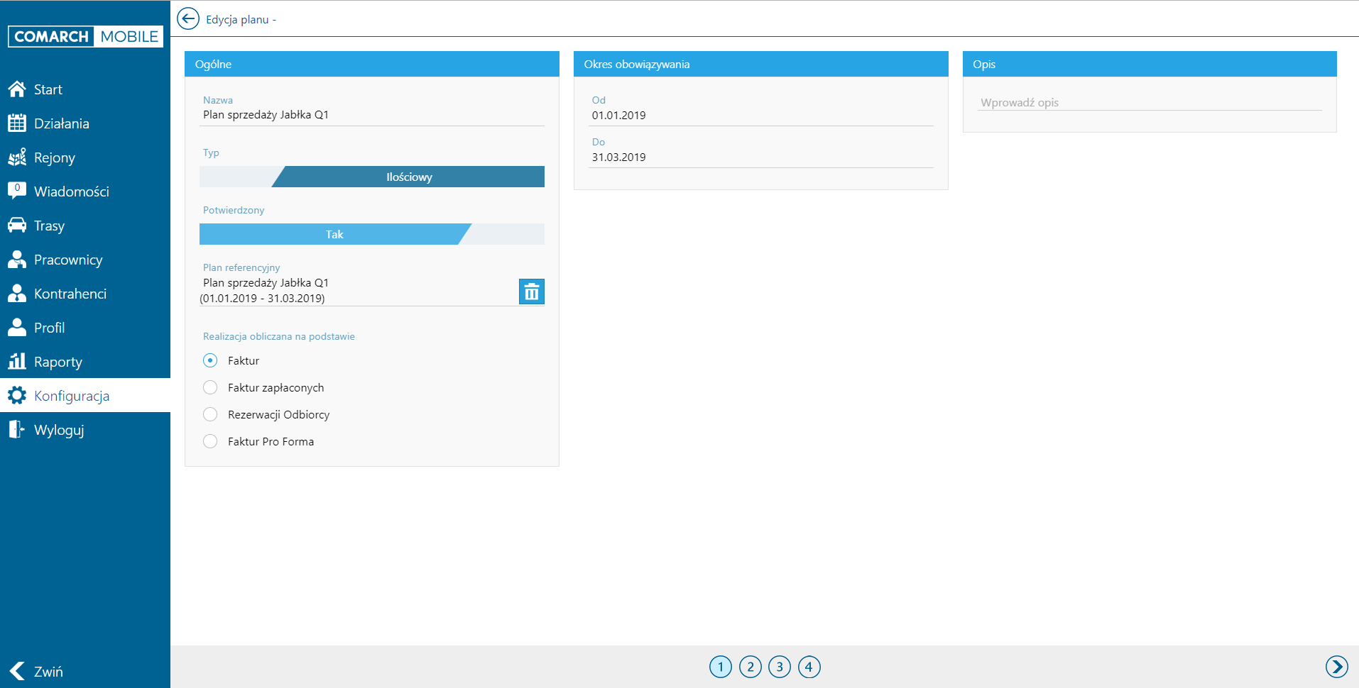Click the Trasy car icon
Image resolution: width=1359 pixels, height=688 pixels.
tap(17, 225)
